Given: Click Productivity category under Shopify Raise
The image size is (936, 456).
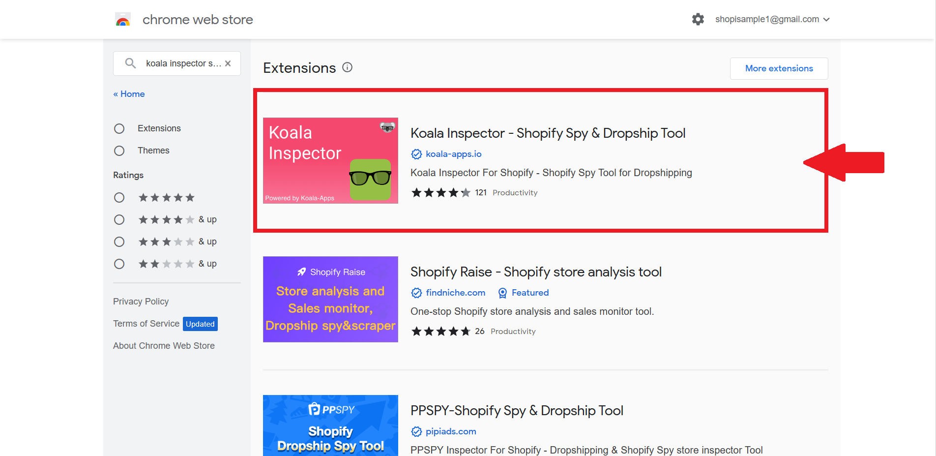Looking at the screenshot, I should [513, 332].
